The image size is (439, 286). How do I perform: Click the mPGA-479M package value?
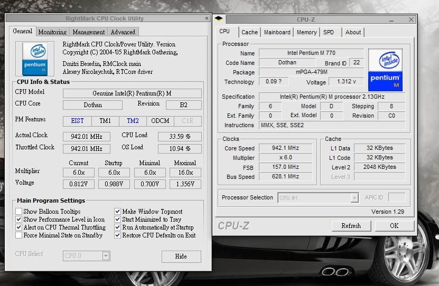coord(311,72)
